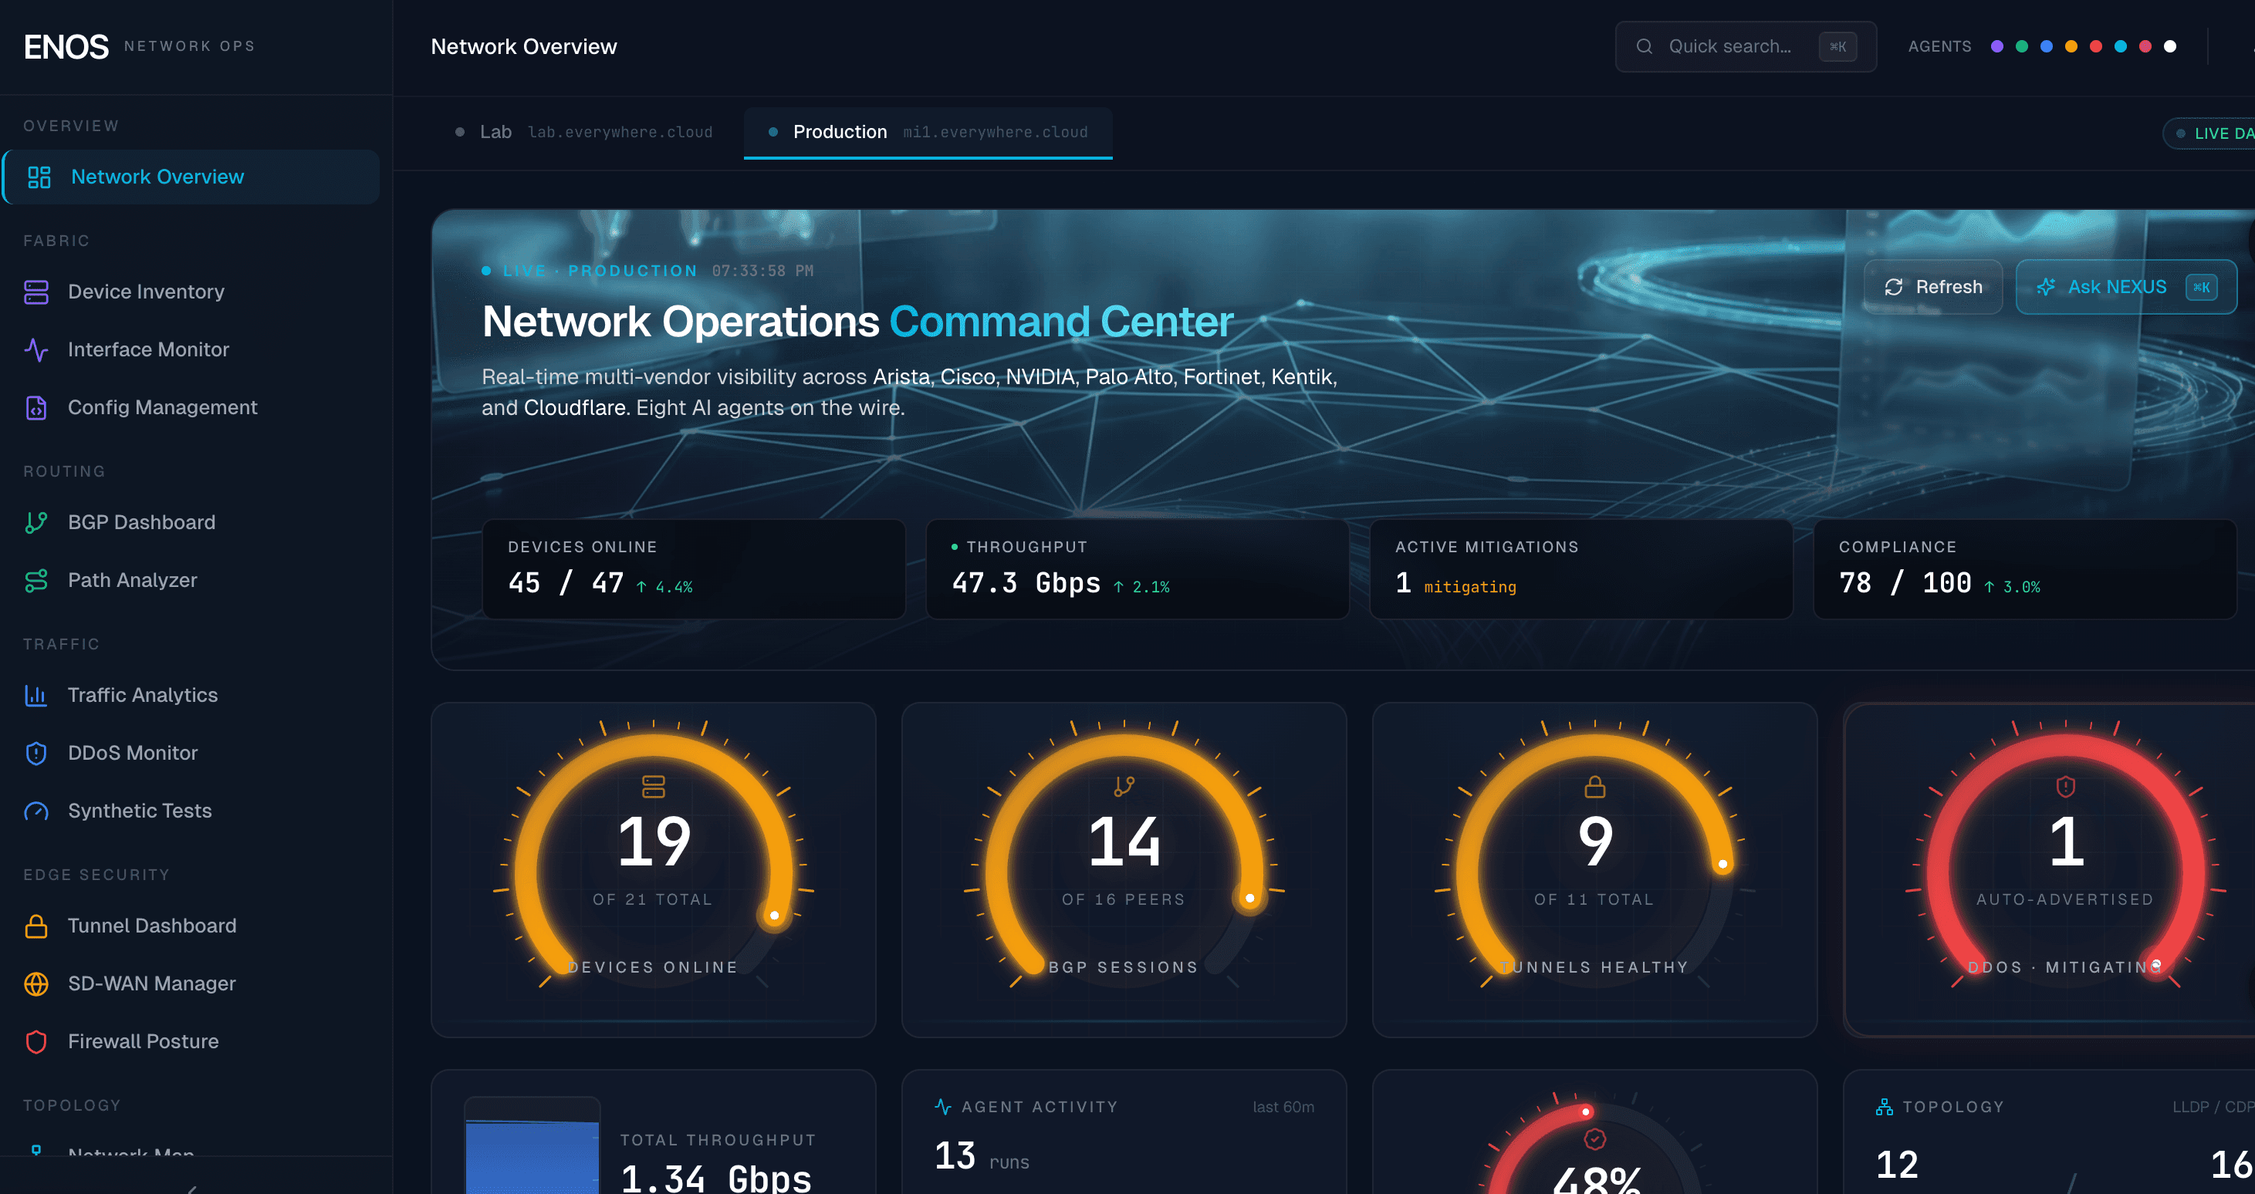The width and height of the screenshot is (2255, 1194).
Task: Click the refresh arrows icon
Action: point(1894,287)
